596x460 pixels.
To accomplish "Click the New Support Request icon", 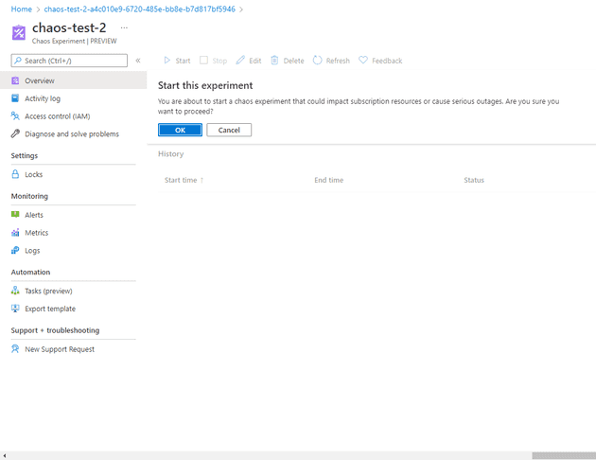I will [x=15, y=348].
